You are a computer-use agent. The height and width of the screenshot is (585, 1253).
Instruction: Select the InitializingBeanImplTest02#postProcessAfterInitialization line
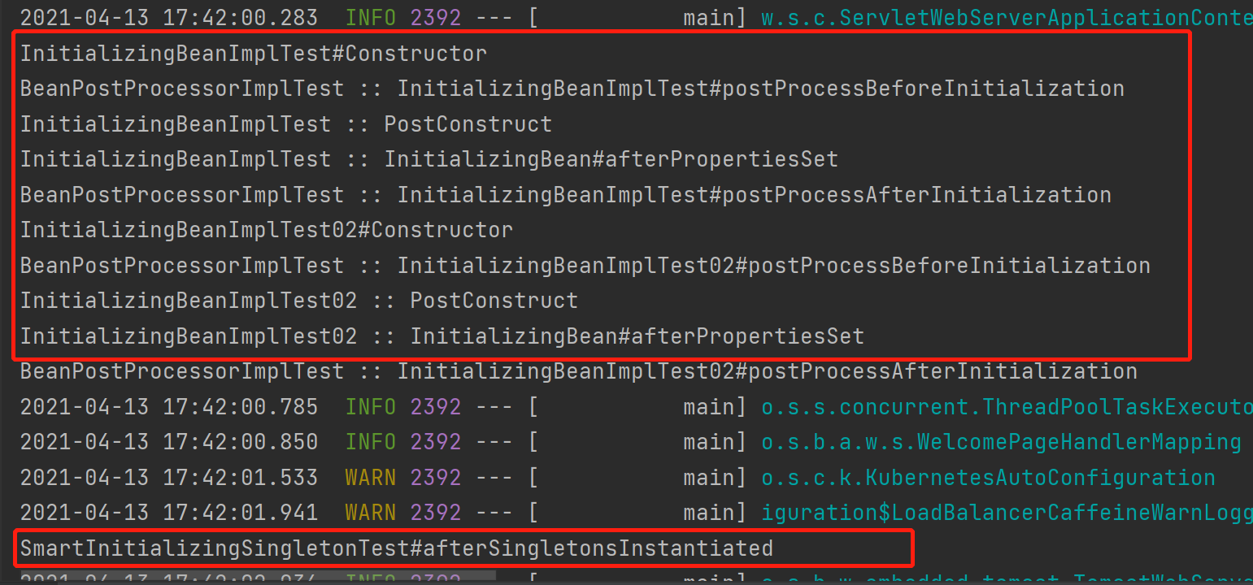(579, 371)
